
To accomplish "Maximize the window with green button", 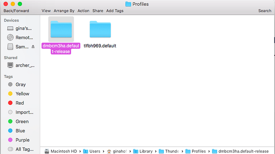I will tap(20, 4).
